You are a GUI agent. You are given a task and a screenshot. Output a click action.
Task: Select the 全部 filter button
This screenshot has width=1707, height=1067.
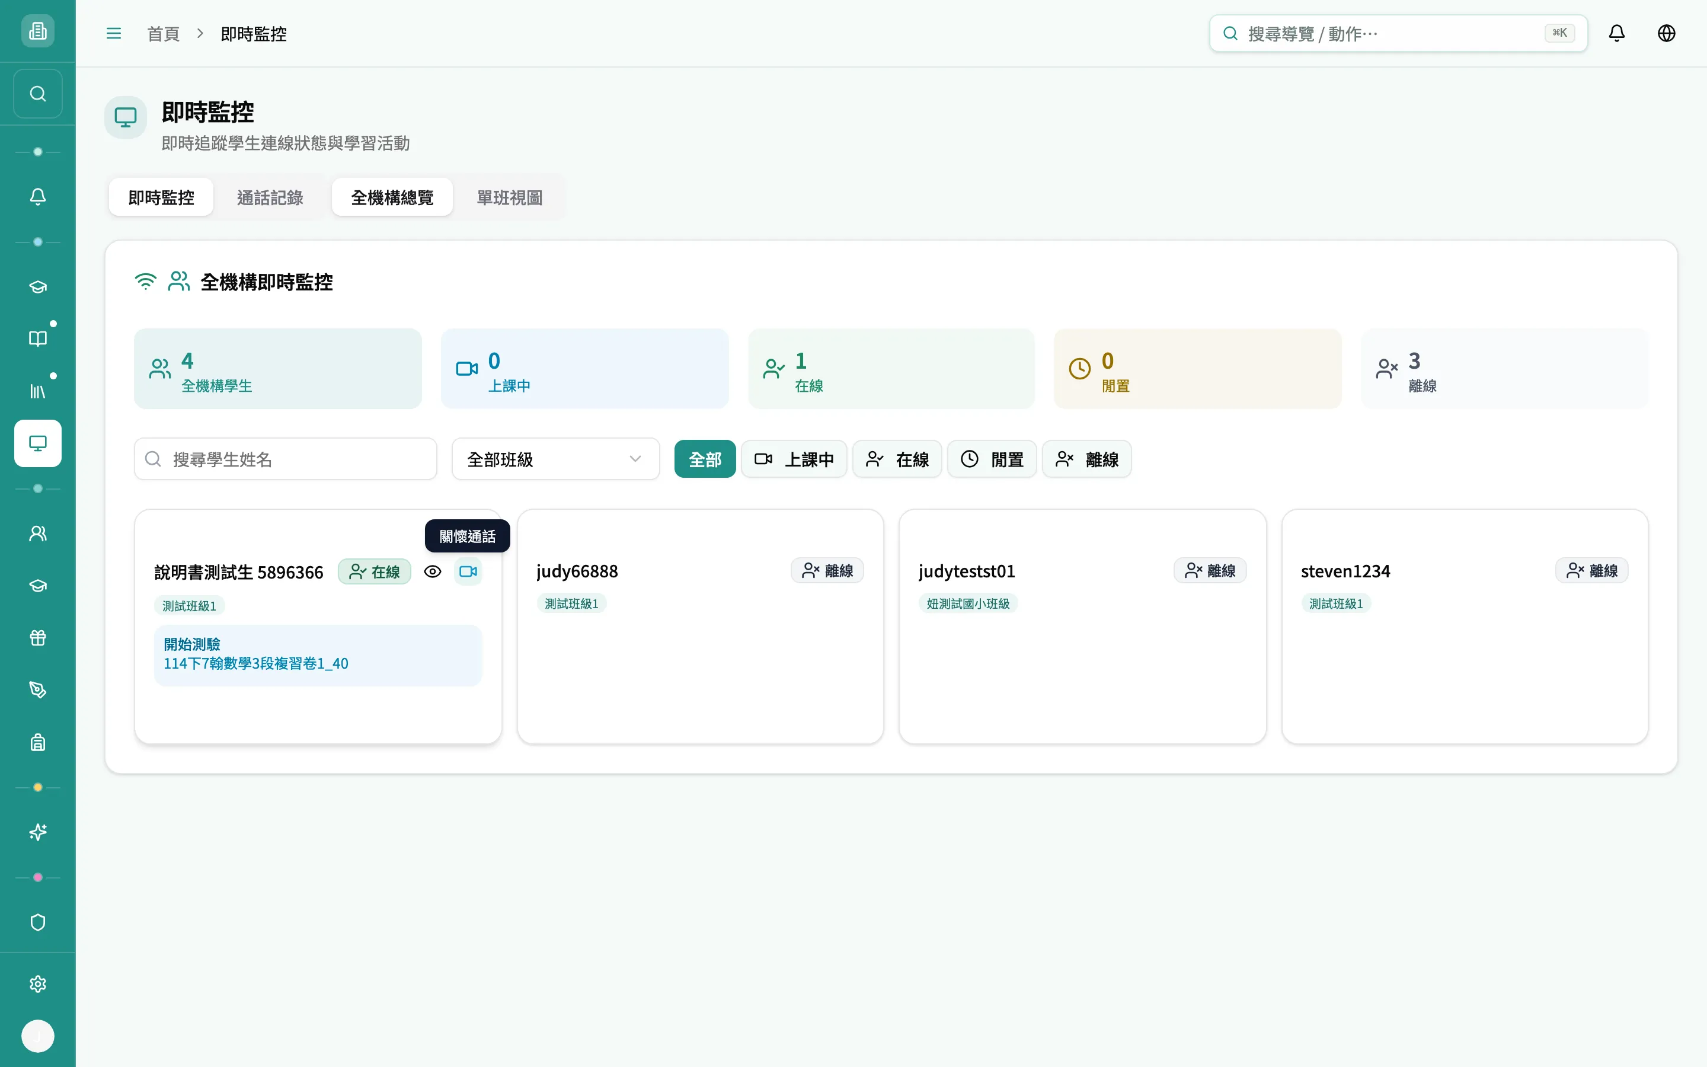click(x=705, y=459)
